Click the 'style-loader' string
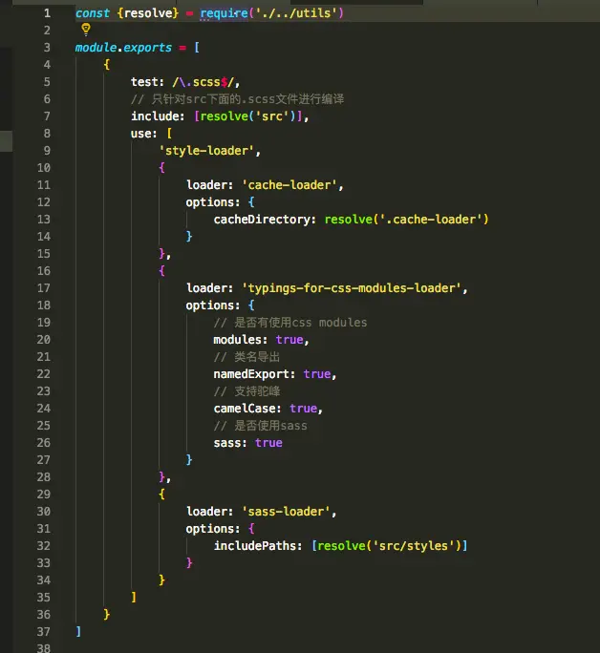This screenshot has height=653, width=600. click(x=207, y=151)
